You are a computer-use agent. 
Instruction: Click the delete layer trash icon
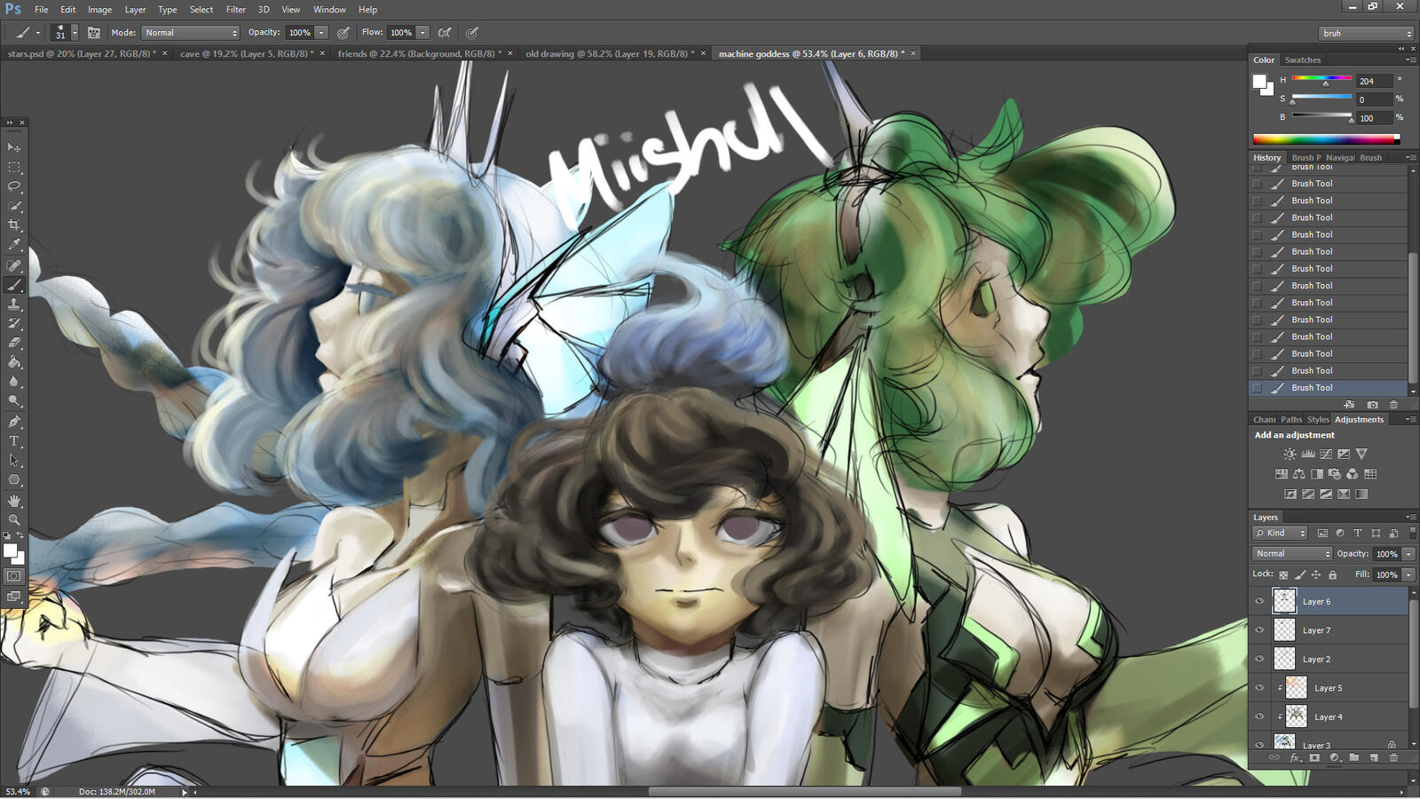coord(1393,757)
